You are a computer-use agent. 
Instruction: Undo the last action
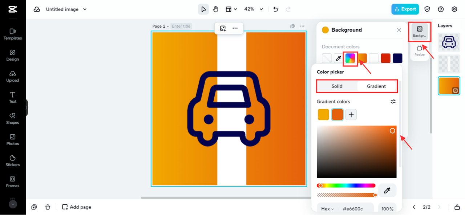pyautogui.click(x=276, y=9)
